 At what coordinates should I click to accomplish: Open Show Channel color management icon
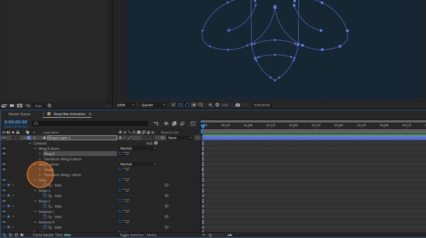[210, 105]
